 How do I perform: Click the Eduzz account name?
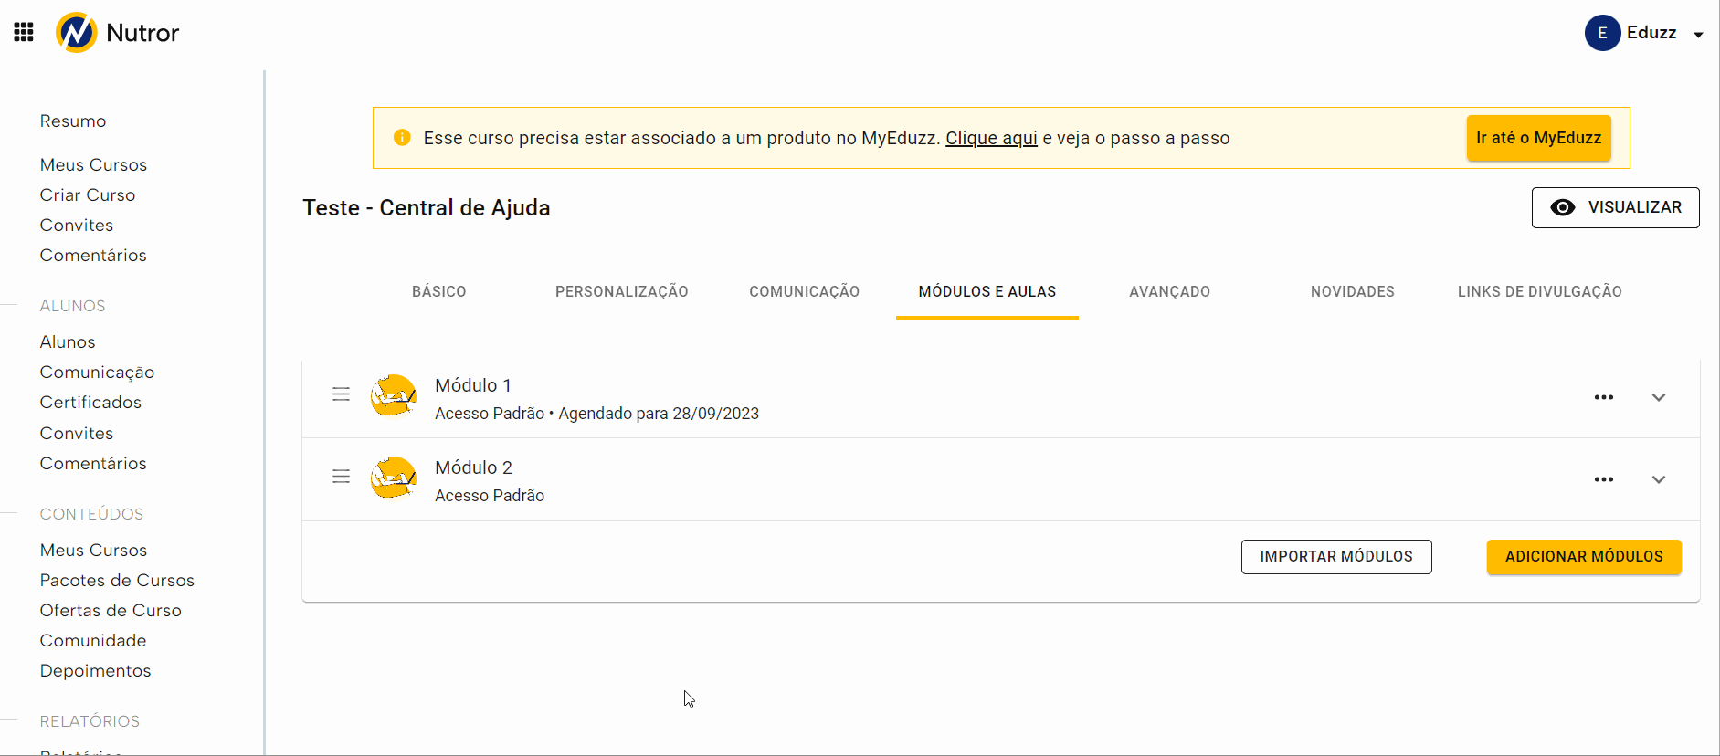1651,33
